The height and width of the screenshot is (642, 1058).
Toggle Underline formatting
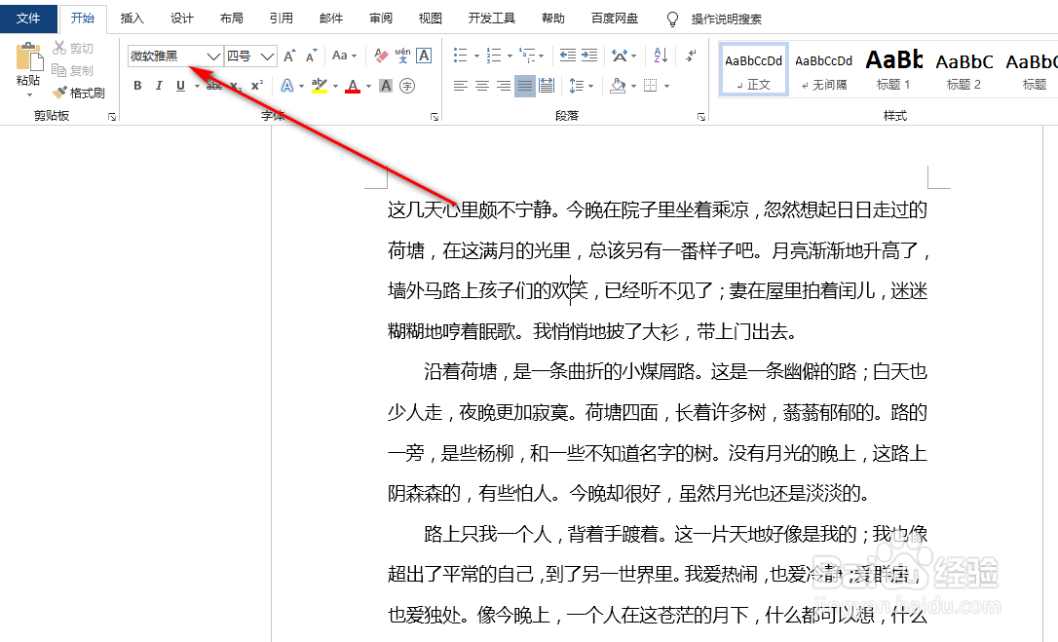[180, 86]
